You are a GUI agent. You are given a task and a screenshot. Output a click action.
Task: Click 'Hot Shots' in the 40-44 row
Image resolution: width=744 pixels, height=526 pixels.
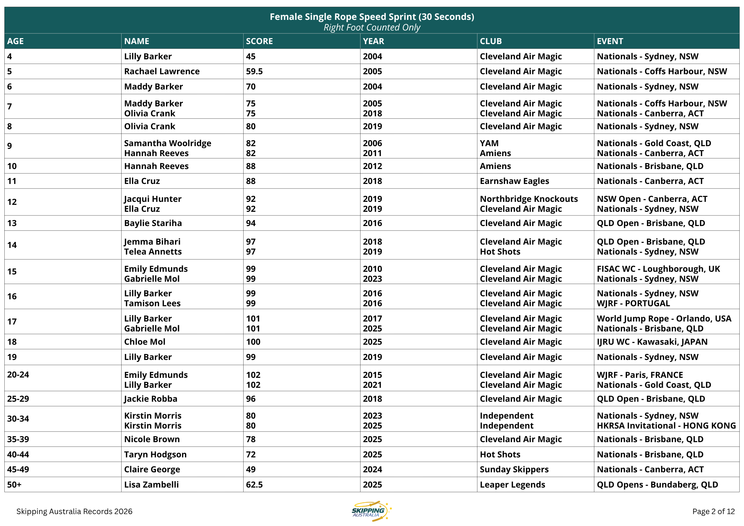pos(500,454)
